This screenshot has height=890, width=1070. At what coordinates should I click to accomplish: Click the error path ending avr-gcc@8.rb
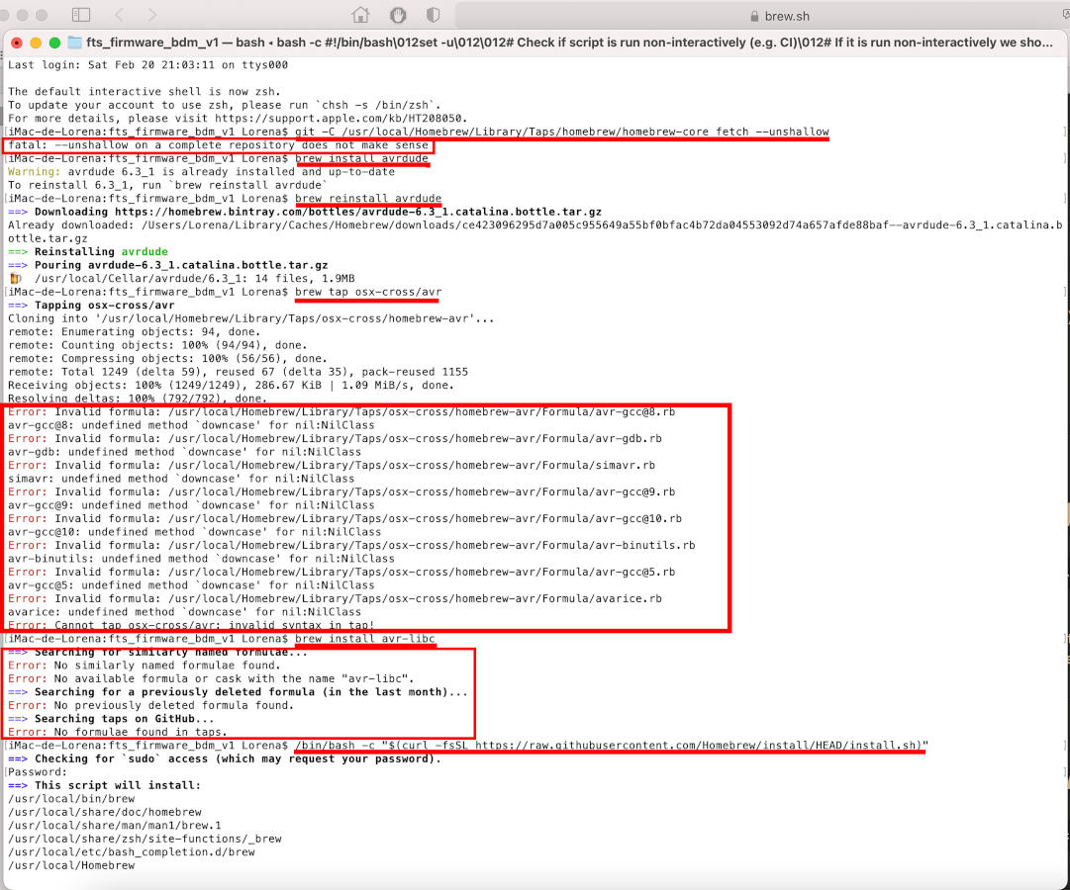422,412
